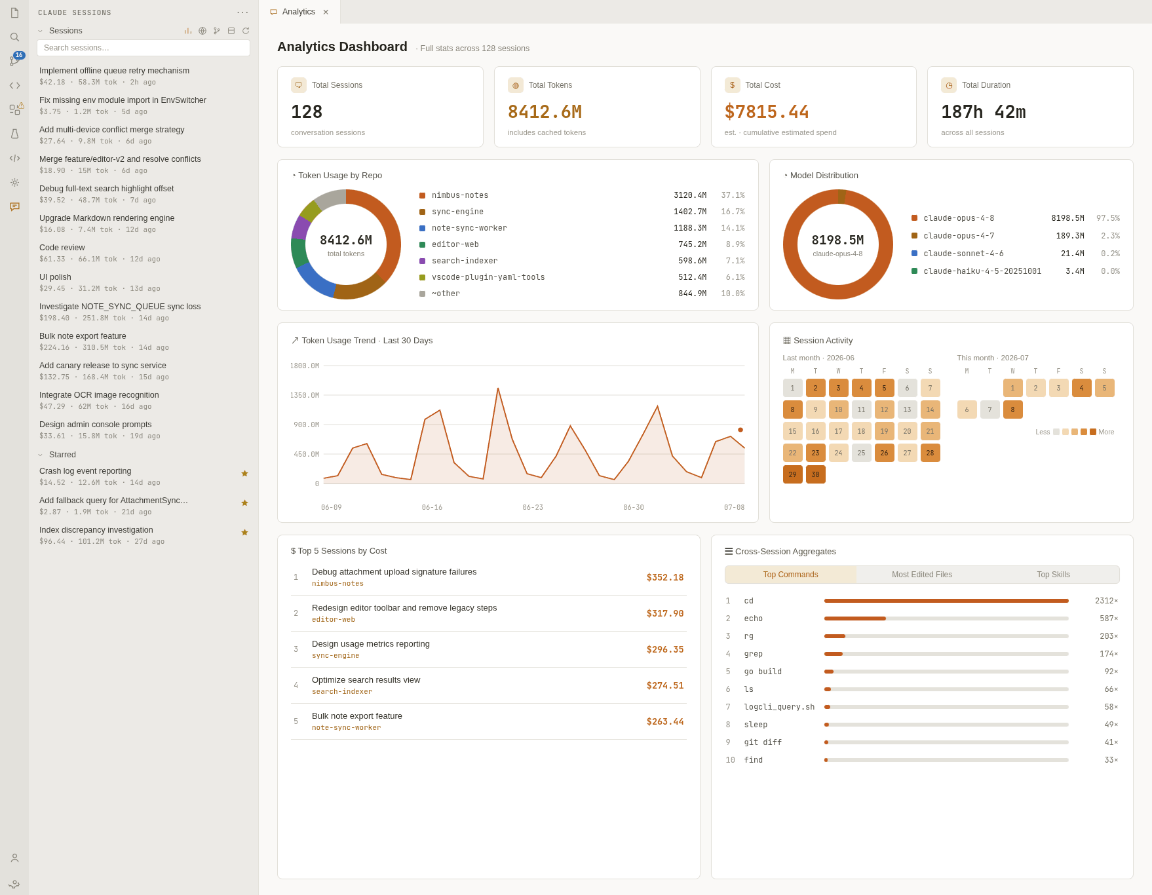Click the claude-opus-4-8 legend swatch
The width and height of the screenshot is (1152, 895).
[914, 218]
